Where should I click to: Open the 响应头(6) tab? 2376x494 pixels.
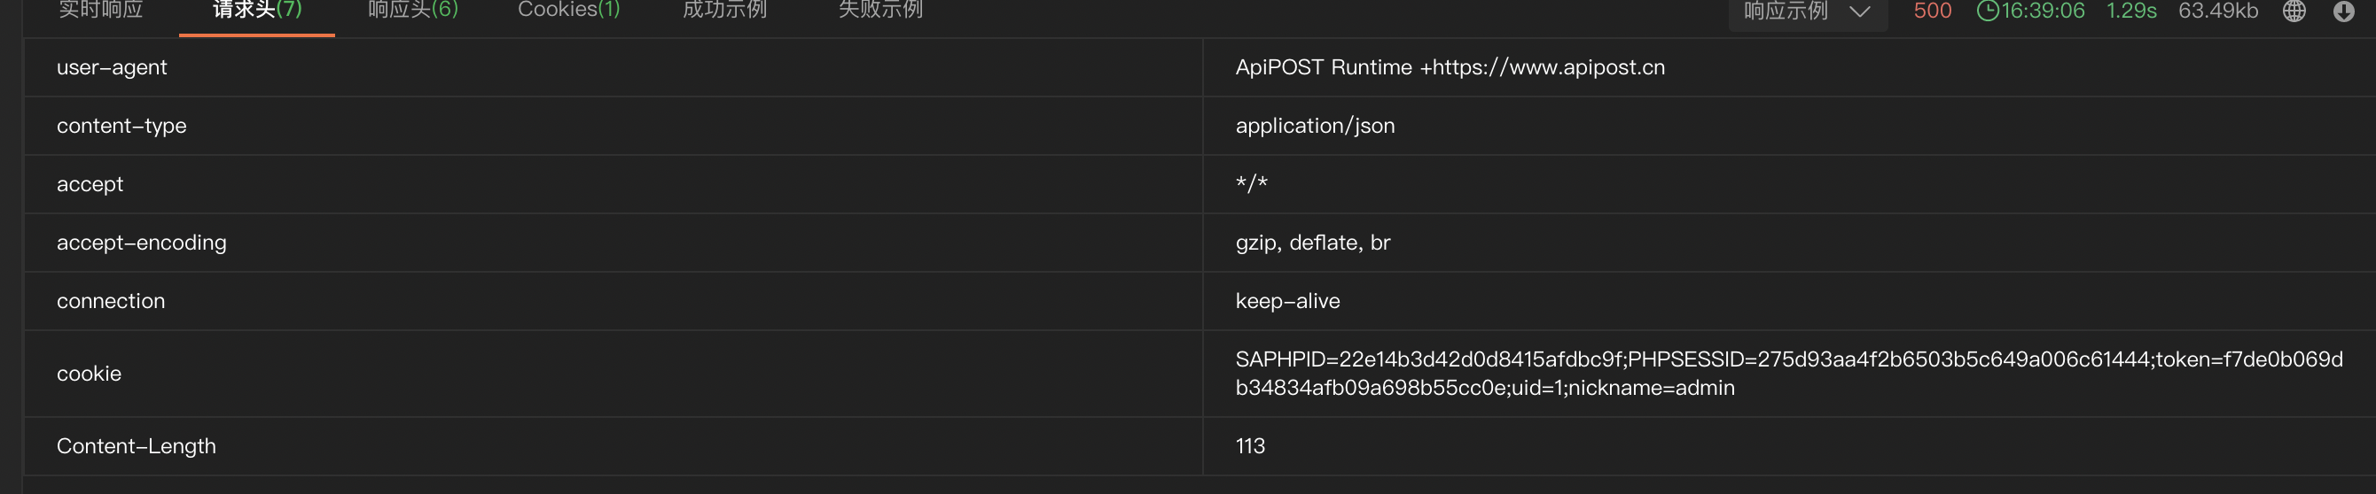pos(412,10)
